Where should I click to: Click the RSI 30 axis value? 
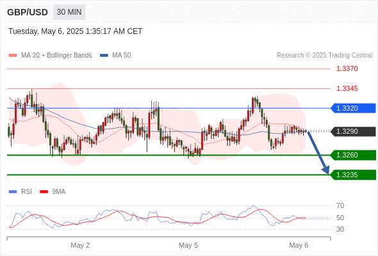point(340,229)
